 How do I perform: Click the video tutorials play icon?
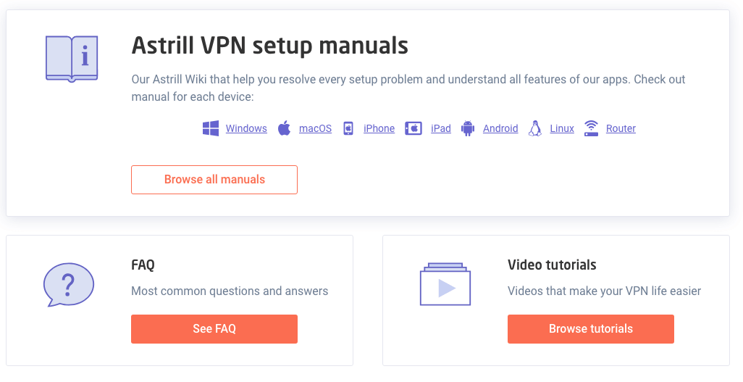(445, 283)
